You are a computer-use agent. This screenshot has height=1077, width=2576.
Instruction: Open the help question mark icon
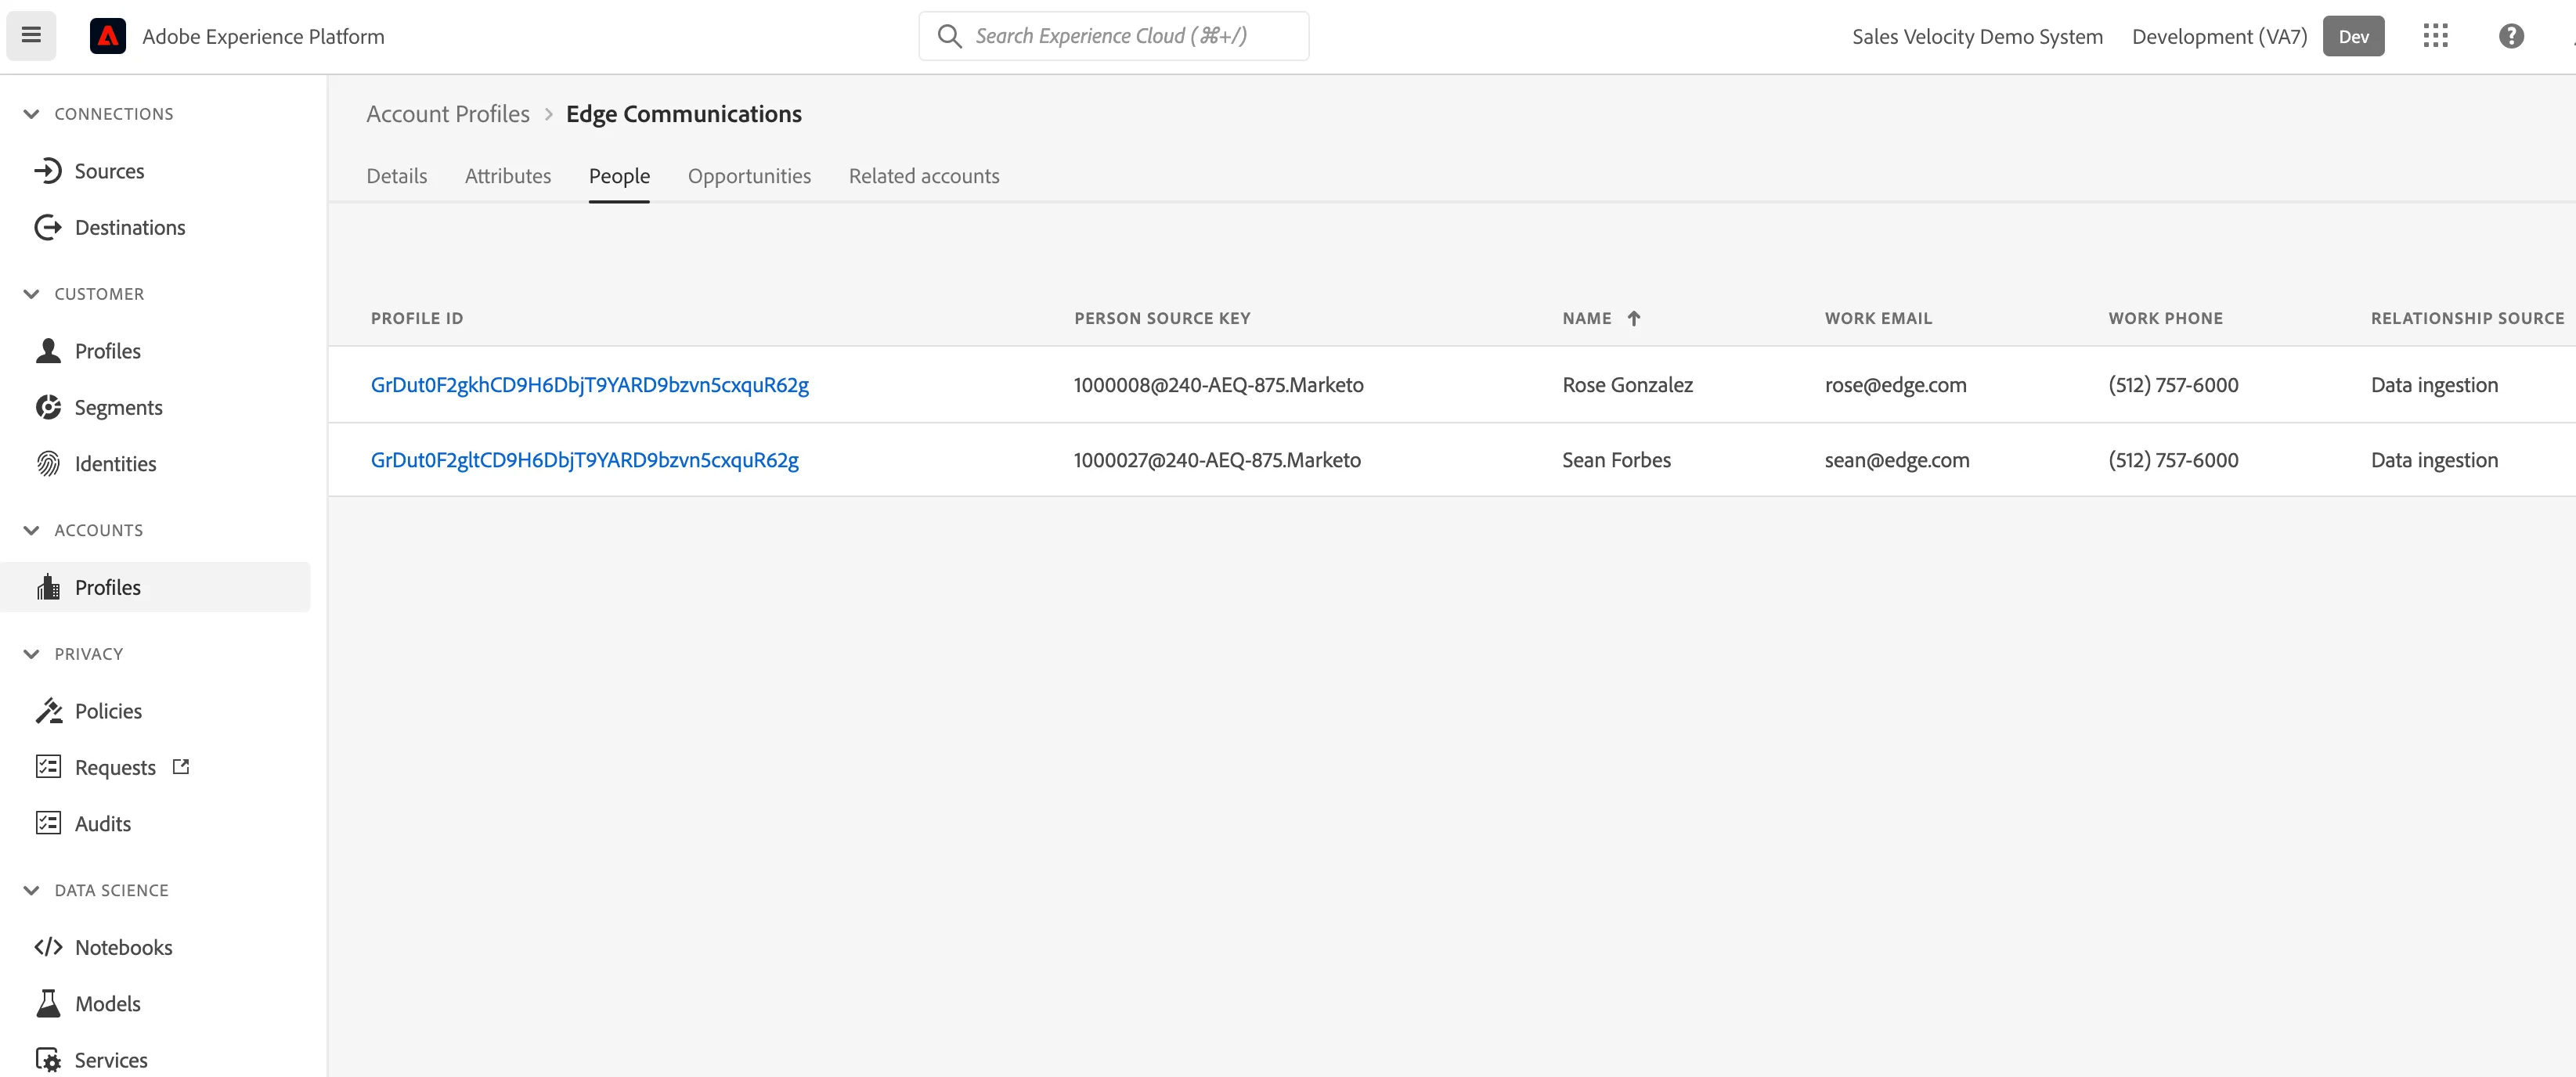tap(2511, 36)
